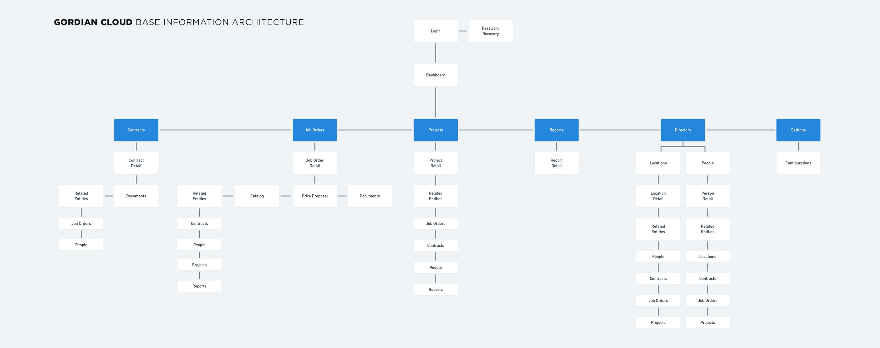Screen dimensions: 880x348
Task: Open the Locations branch under Directory
Action: 658,163
